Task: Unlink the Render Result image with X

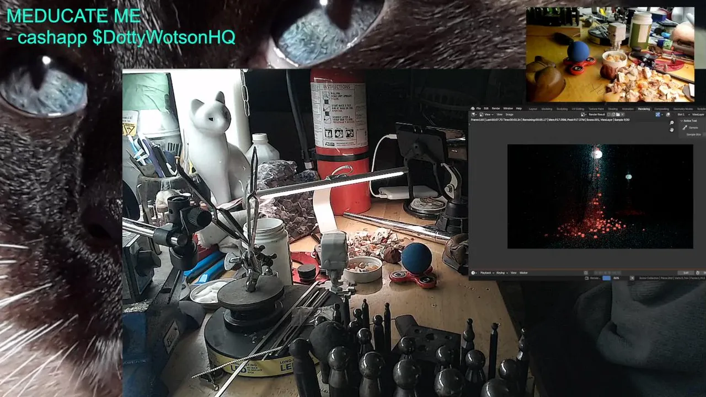Action: [623, 115]
